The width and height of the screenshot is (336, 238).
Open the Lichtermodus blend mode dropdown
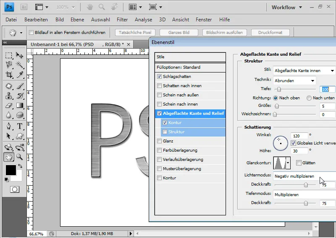(x=304, y=176)
